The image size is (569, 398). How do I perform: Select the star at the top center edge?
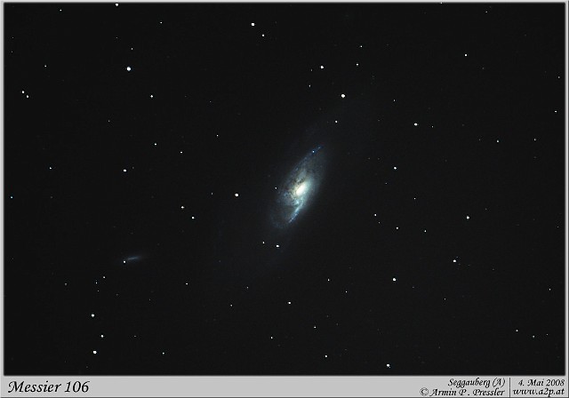tap(252, 25)
